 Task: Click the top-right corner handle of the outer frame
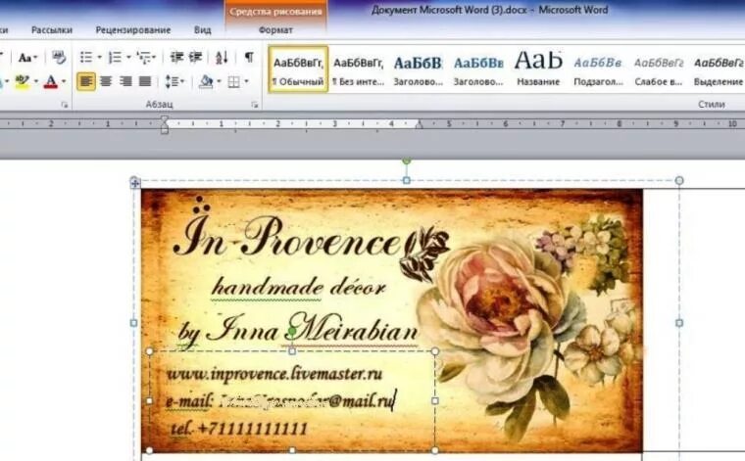pyautogui.click(x=679, y=180)
